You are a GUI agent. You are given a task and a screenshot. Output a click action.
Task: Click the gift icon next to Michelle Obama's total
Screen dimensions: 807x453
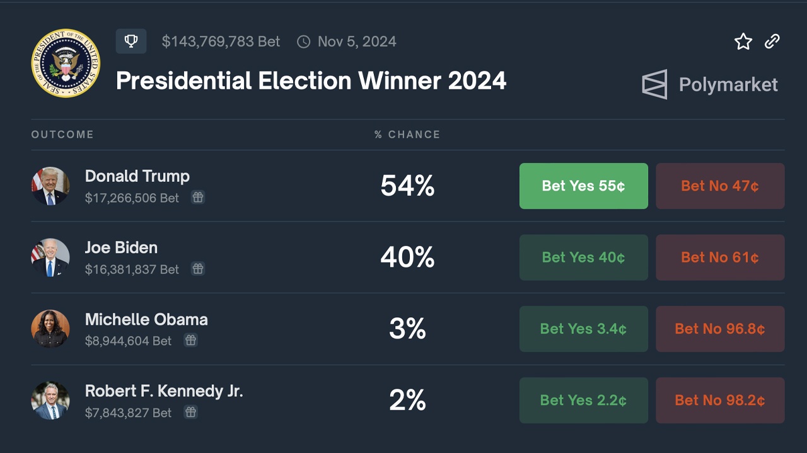click(x=190, y=340)
